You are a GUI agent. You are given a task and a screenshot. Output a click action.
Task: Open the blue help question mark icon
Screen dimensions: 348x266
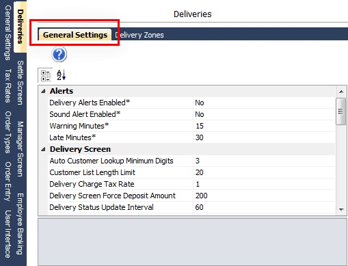(x=59, y=54)
